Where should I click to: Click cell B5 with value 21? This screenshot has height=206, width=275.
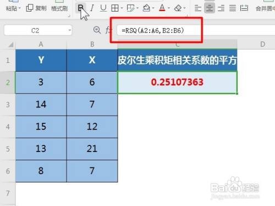92,149
